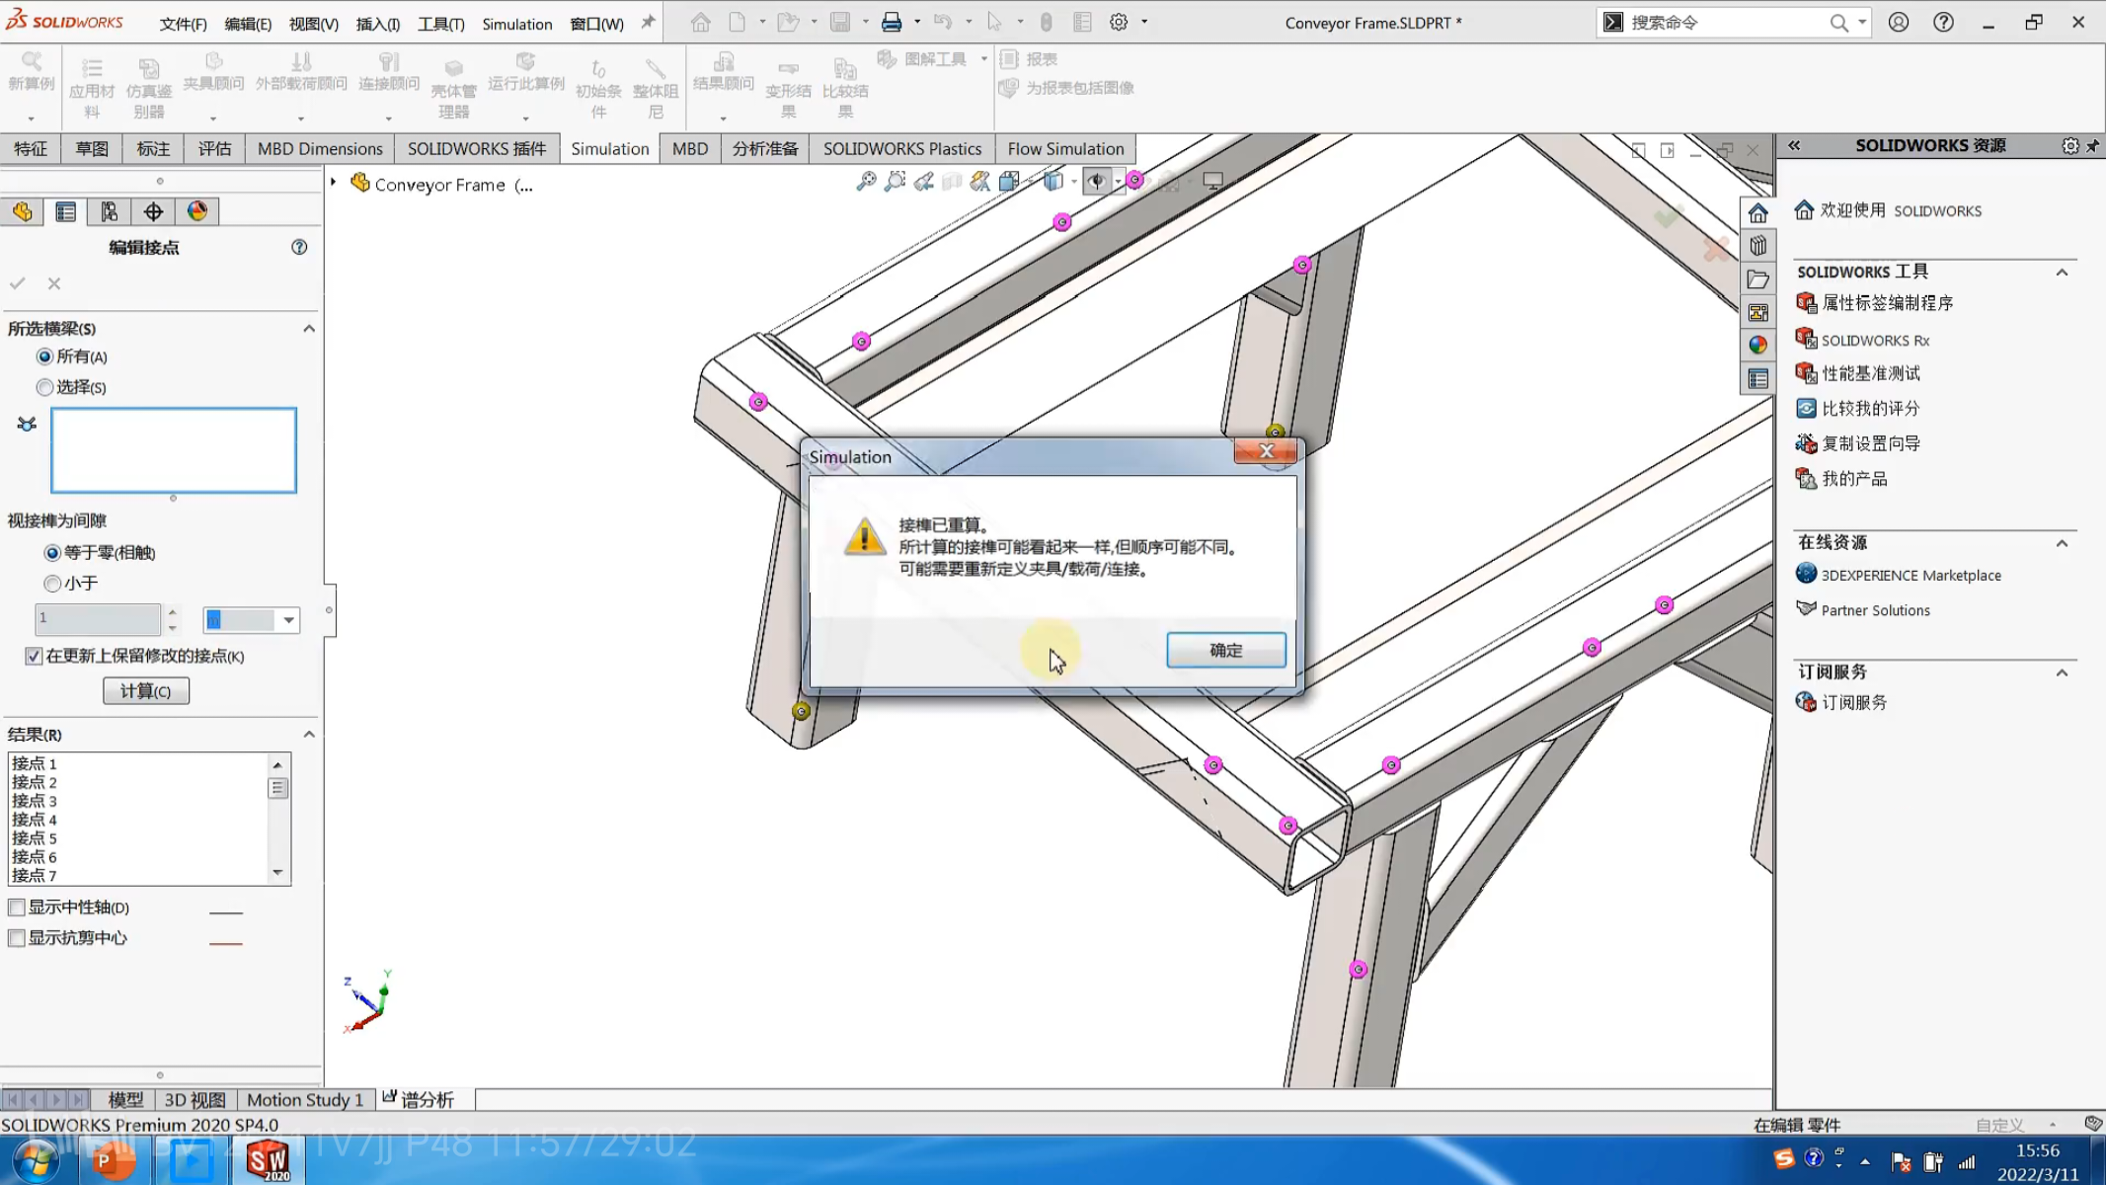Select the 选择(S) radio button
The height and width of the screenshot is (1185, 2106).
[x=44, y=387]
